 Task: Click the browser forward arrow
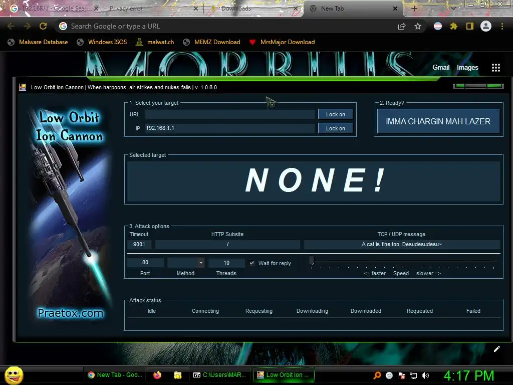(27, 26)
